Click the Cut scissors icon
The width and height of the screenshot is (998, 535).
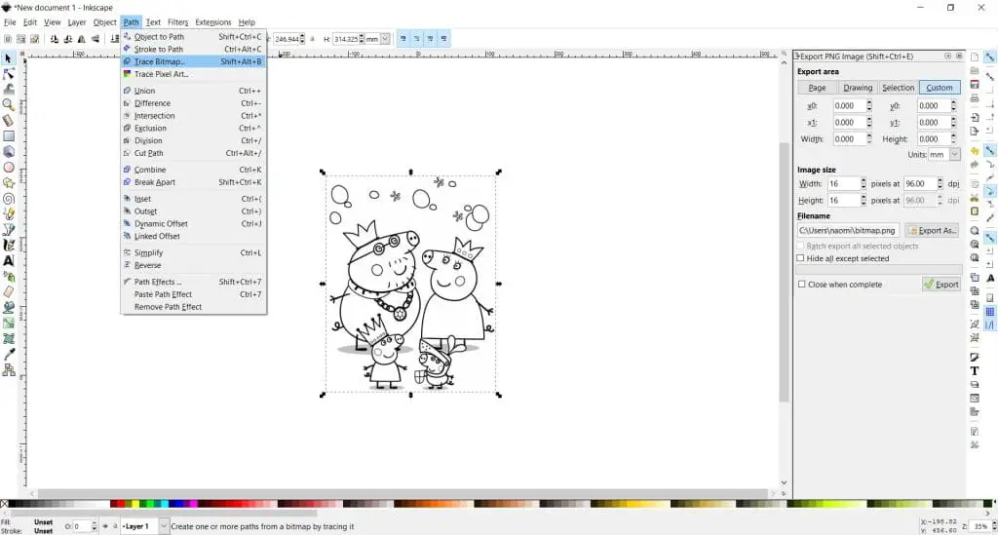pos(975,198)
